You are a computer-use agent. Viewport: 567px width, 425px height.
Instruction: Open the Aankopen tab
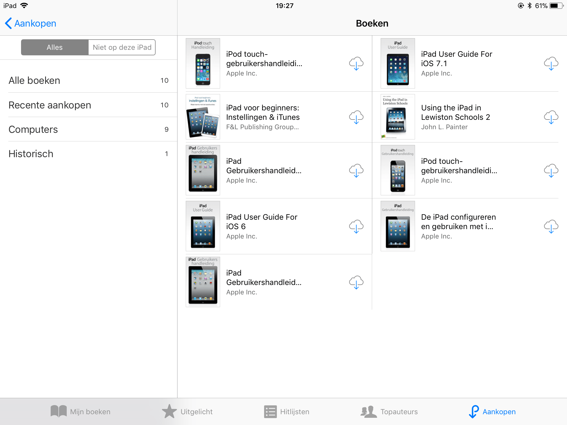(x=493, y=411)
